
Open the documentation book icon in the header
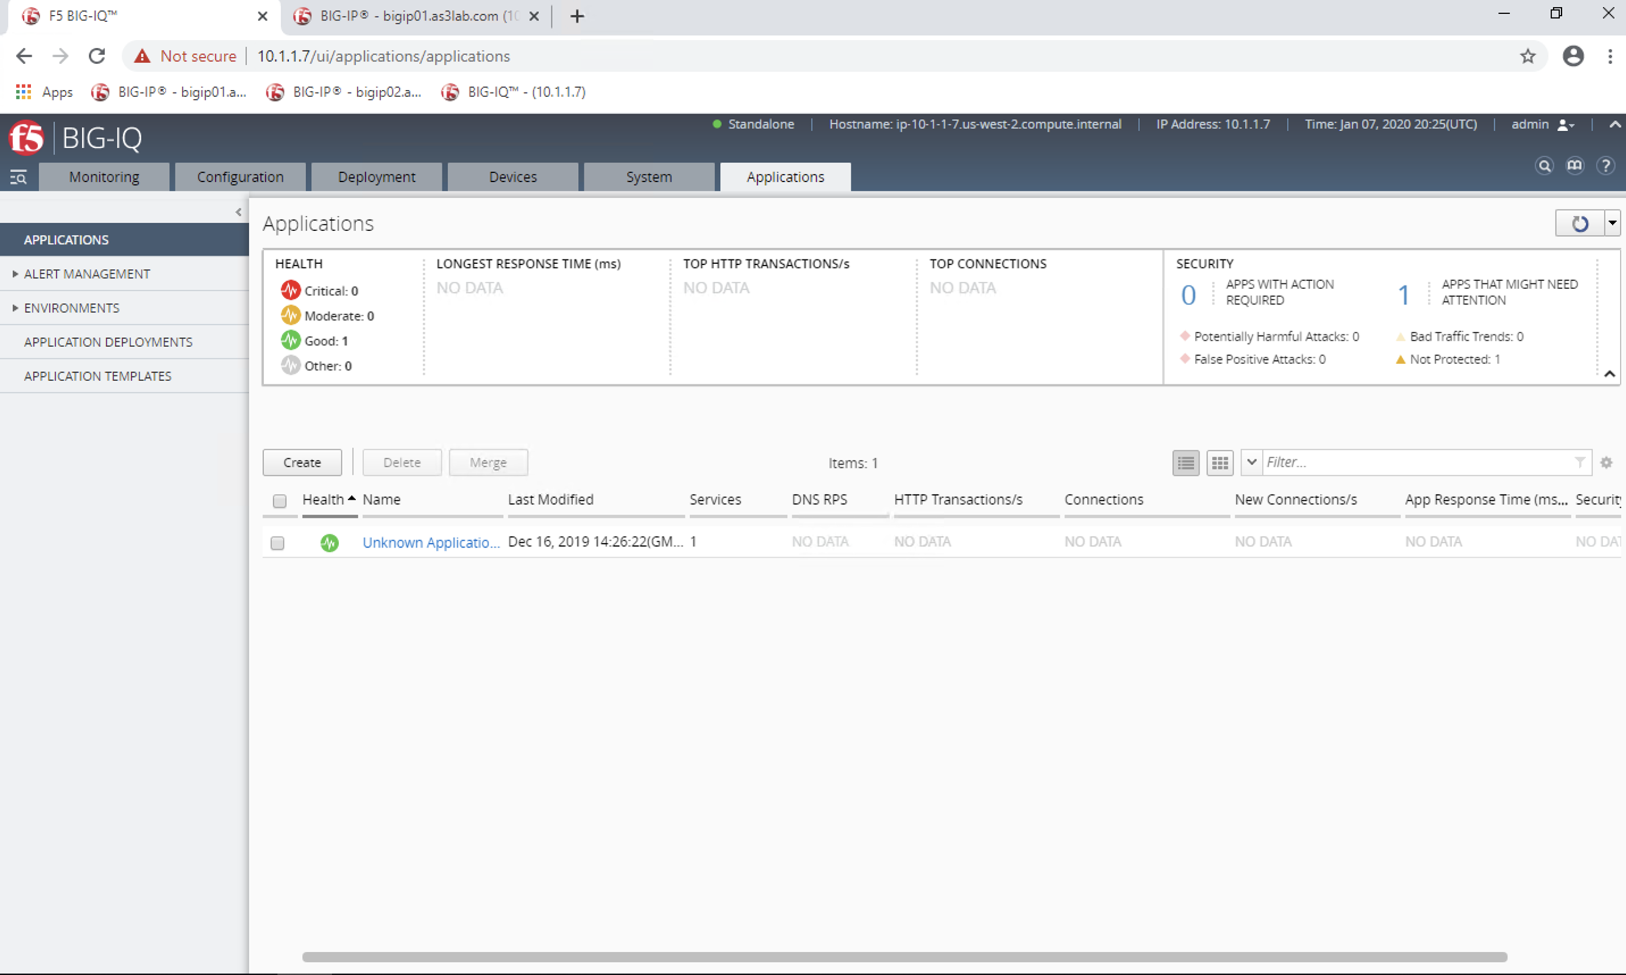[x=1575, y=165]
